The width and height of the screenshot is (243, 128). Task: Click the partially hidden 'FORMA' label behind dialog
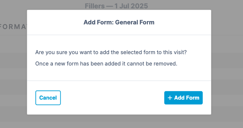point(13,27)
